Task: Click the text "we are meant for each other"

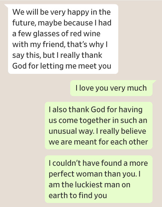Action: coord(98,142)
